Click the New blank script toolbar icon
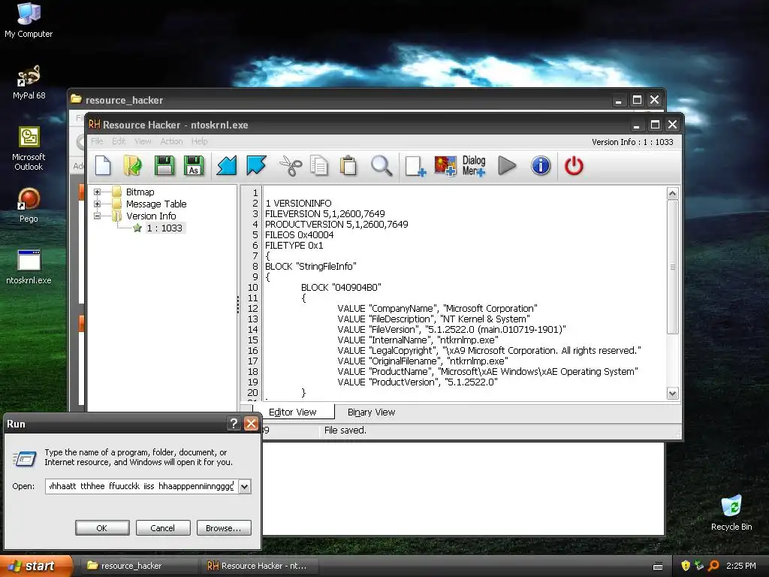This screenshot has height=577, width=769. tap(103, 165)
